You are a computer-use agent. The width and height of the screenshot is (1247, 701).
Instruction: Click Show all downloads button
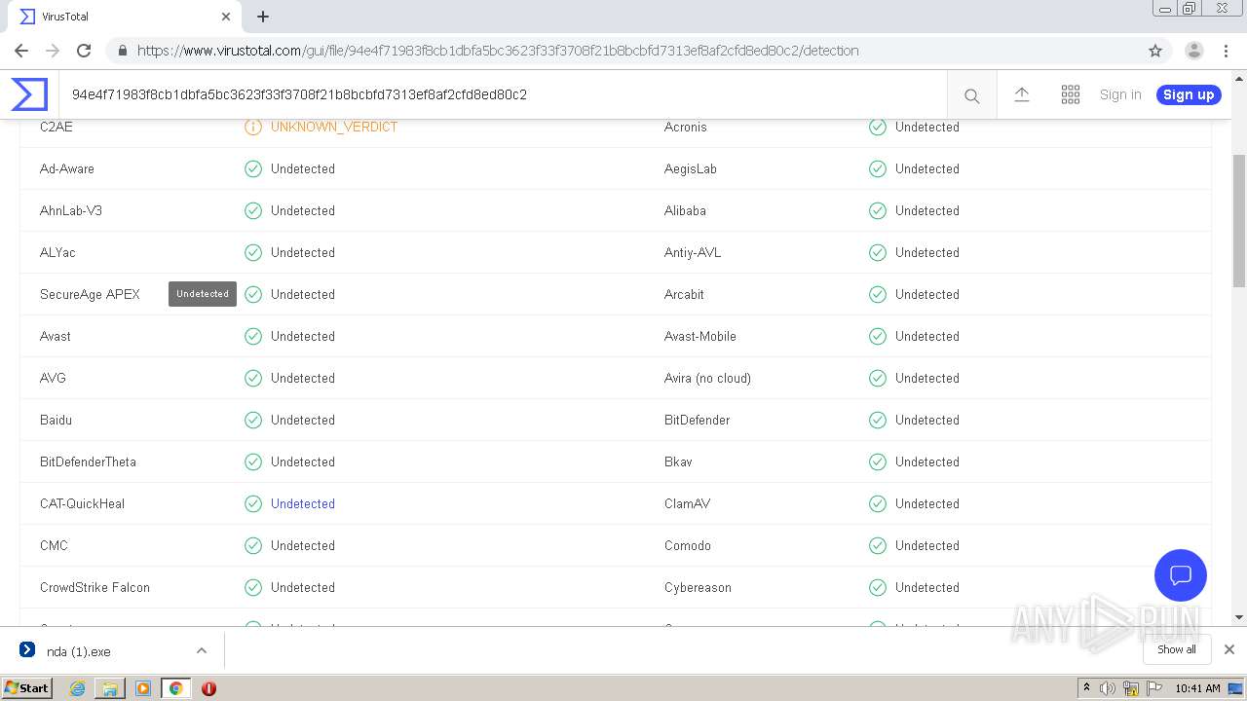(x=1176, y=649)
